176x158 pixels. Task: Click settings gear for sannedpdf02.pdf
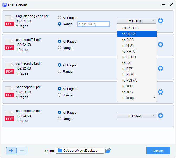161,92
